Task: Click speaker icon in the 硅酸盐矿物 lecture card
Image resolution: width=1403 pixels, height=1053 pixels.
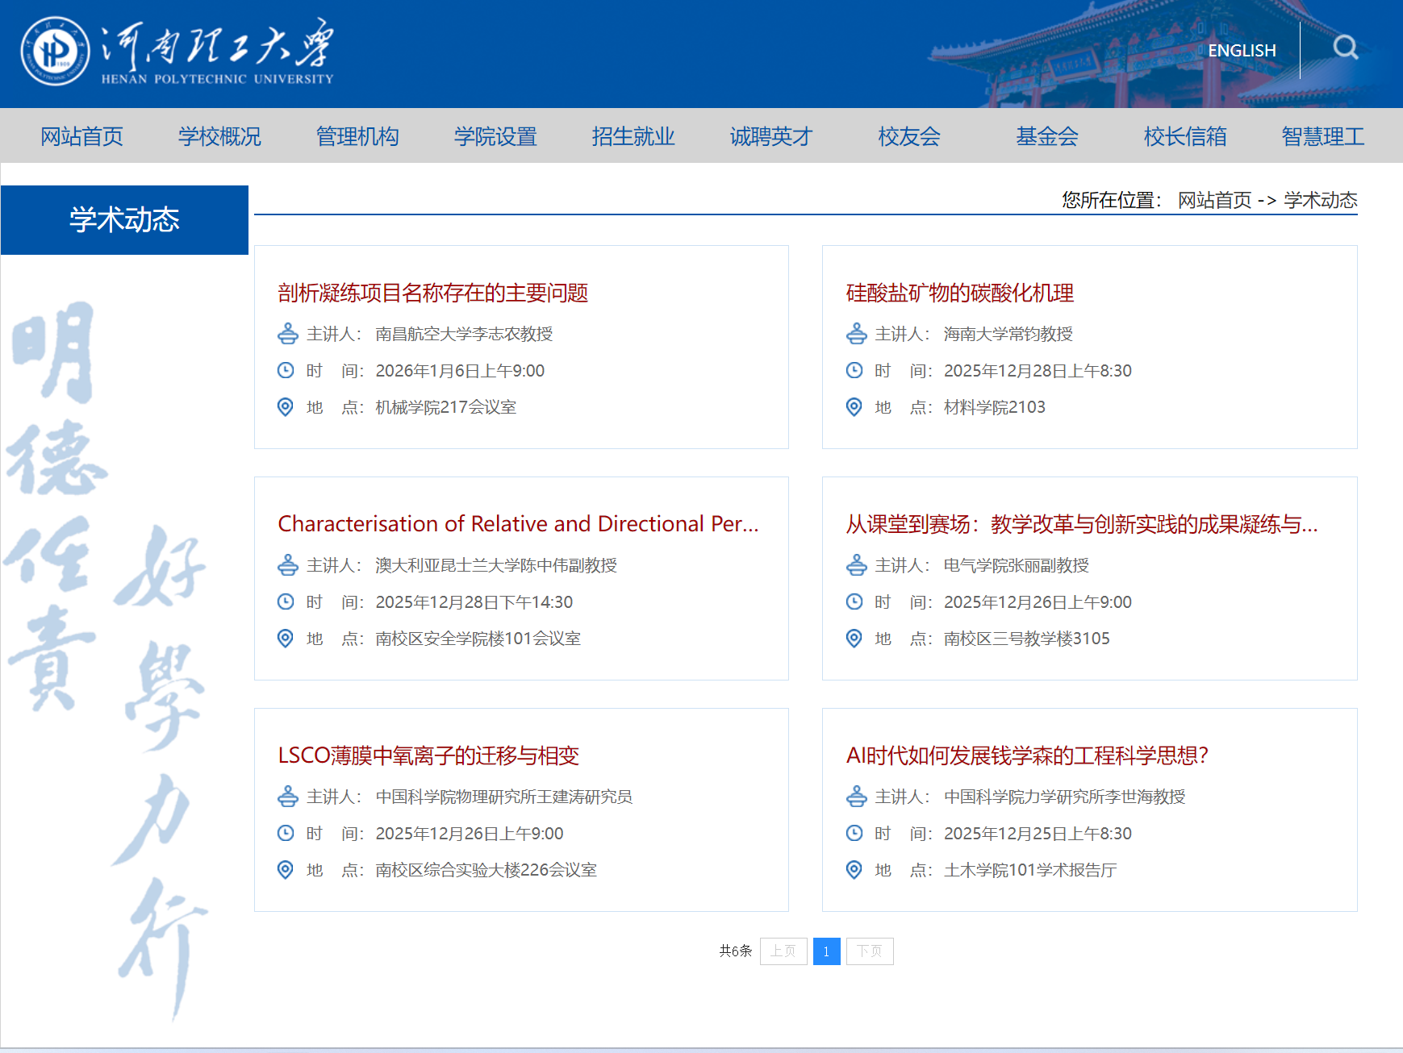Action: tap(856, 334)
